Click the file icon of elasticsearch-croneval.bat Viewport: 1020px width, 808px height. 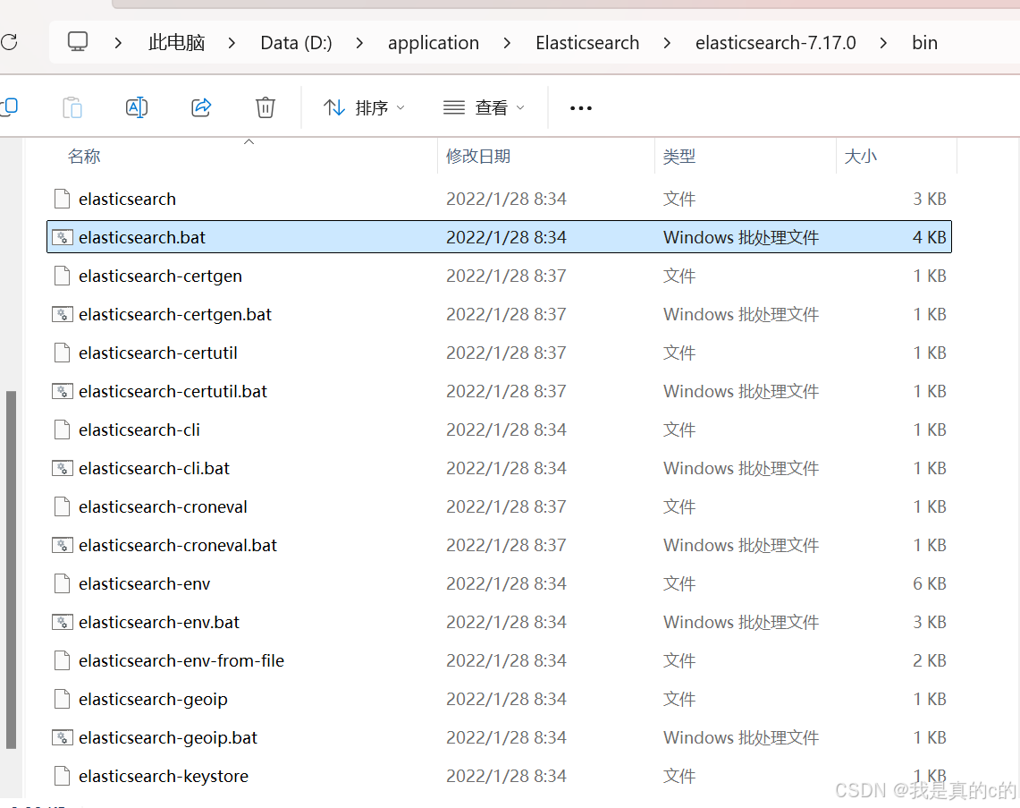coord(63,545)
